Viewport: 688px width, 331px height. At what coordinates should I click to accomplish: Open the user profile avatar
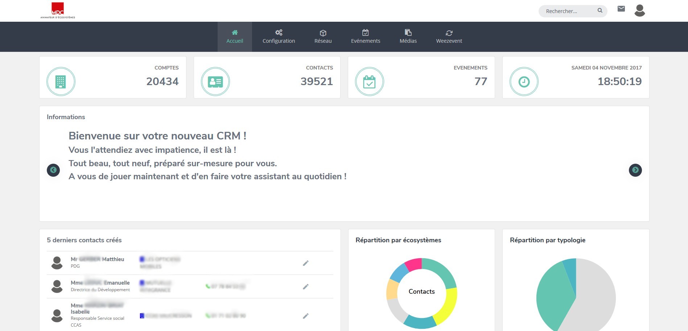pos(639,11)
